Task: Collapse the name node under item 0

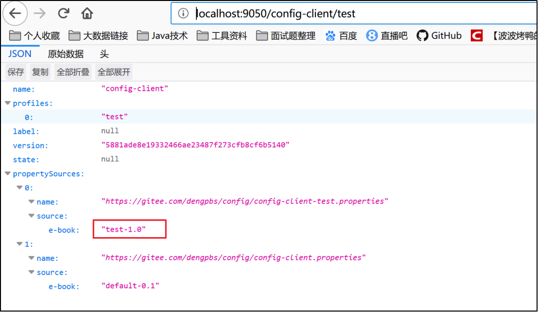Action: click(31, 201)
